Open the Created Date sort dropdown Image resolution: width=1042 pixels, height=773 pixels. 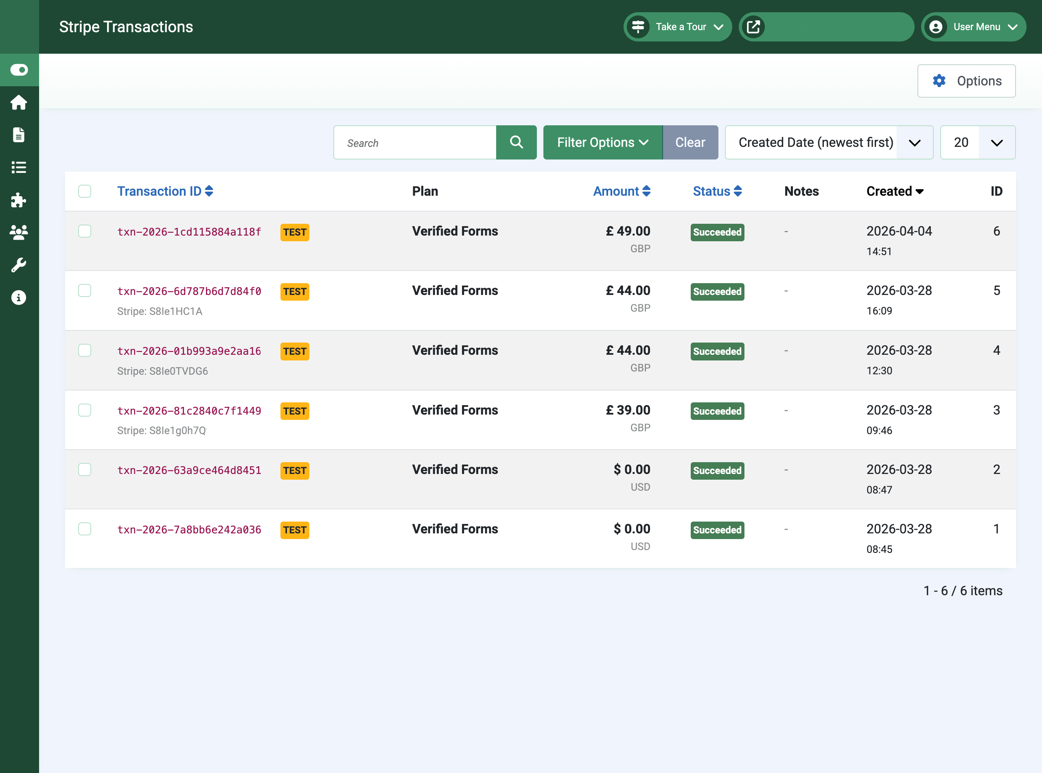(x=829, y=142)
